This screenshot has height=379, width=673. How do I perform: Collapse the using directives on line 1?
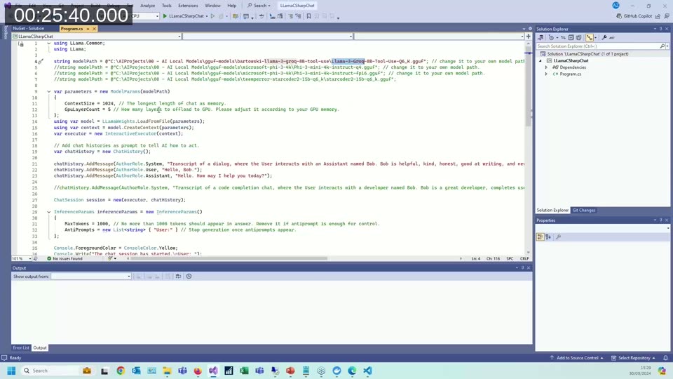49,44
